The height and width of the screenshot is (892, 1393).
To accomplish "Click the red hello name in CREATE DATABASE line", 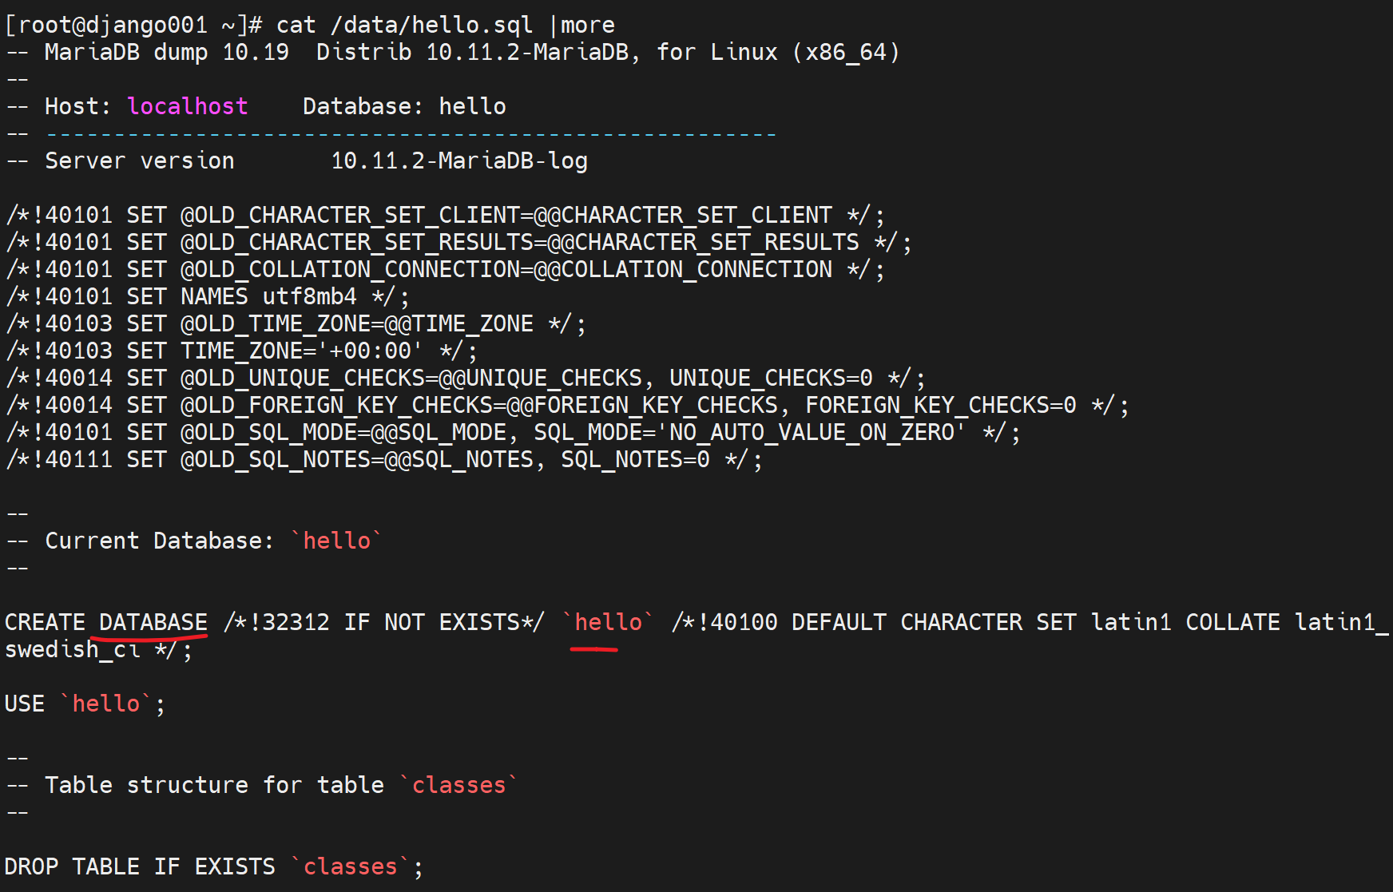I will pyautogui.click(x=608, y=622).
